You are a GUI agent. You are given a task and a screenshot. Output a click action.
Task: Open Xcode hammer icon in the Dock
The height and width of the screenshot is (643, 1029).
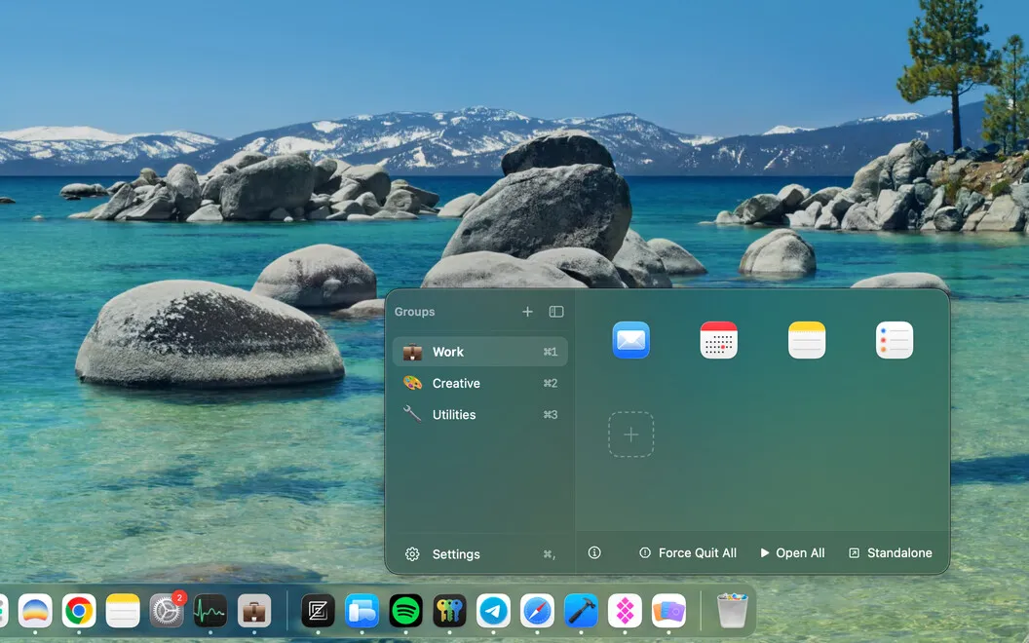click(x=581, y=611)
